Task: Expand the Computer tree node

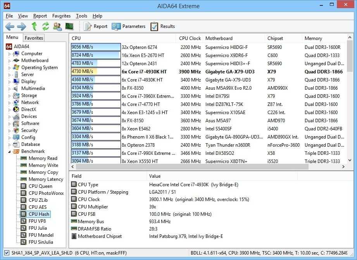Action: click(x=10, y=54)
